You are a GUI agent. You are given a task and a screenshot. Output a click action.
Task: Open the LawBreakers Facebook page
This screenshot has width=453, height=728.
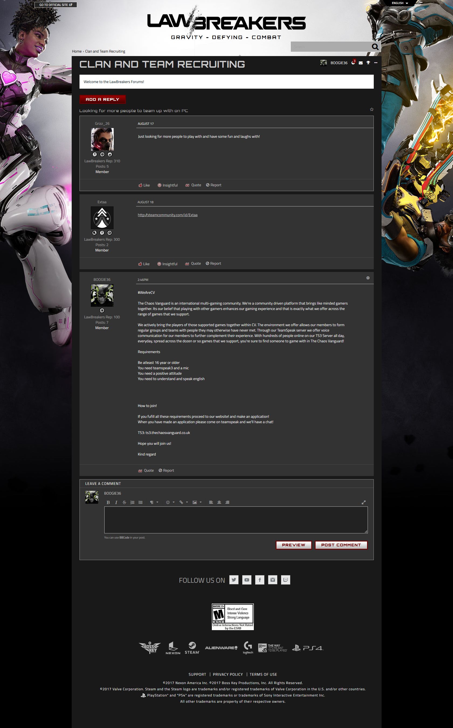pos(260,580)
